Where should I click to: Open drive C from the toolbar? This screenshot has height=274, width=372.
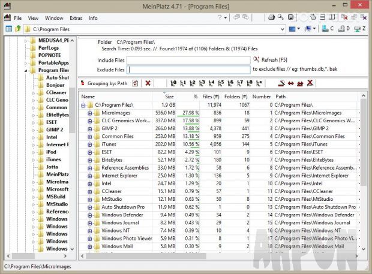coord(328,29)
